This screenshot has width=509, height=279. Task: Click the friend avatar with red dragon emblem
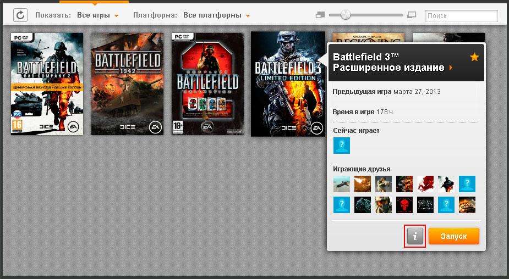point(425,184)
